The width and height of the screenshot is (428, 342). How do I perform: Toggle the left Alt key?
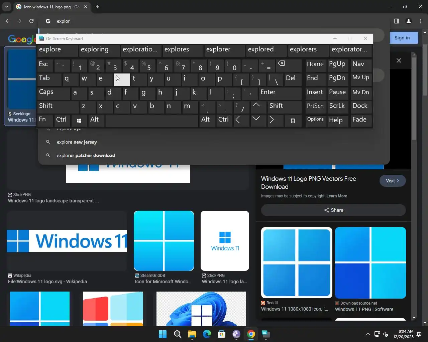(96, 121)
